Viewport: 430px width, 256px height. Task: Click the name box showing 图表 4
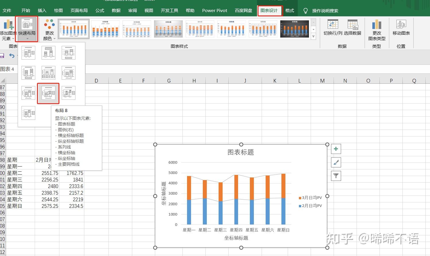point(7,69)
